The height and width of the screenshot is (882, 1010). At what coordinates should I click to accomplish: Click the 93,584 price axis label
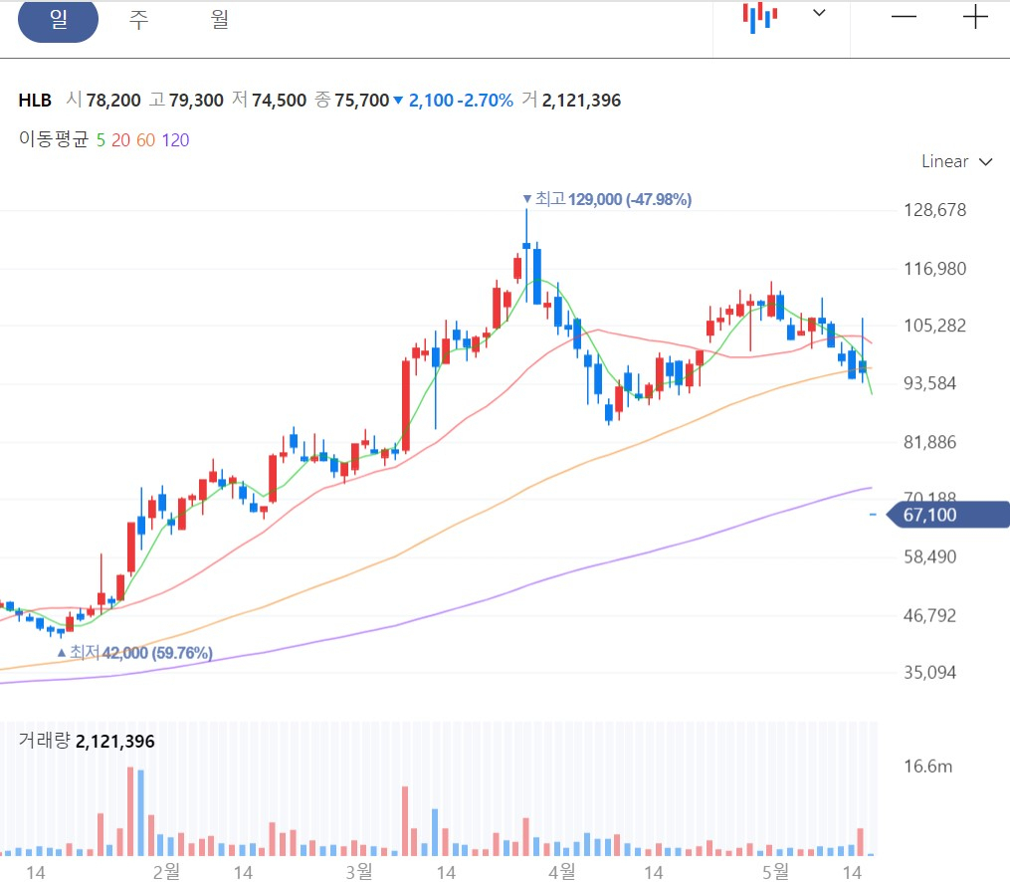[x=929, y=383]
